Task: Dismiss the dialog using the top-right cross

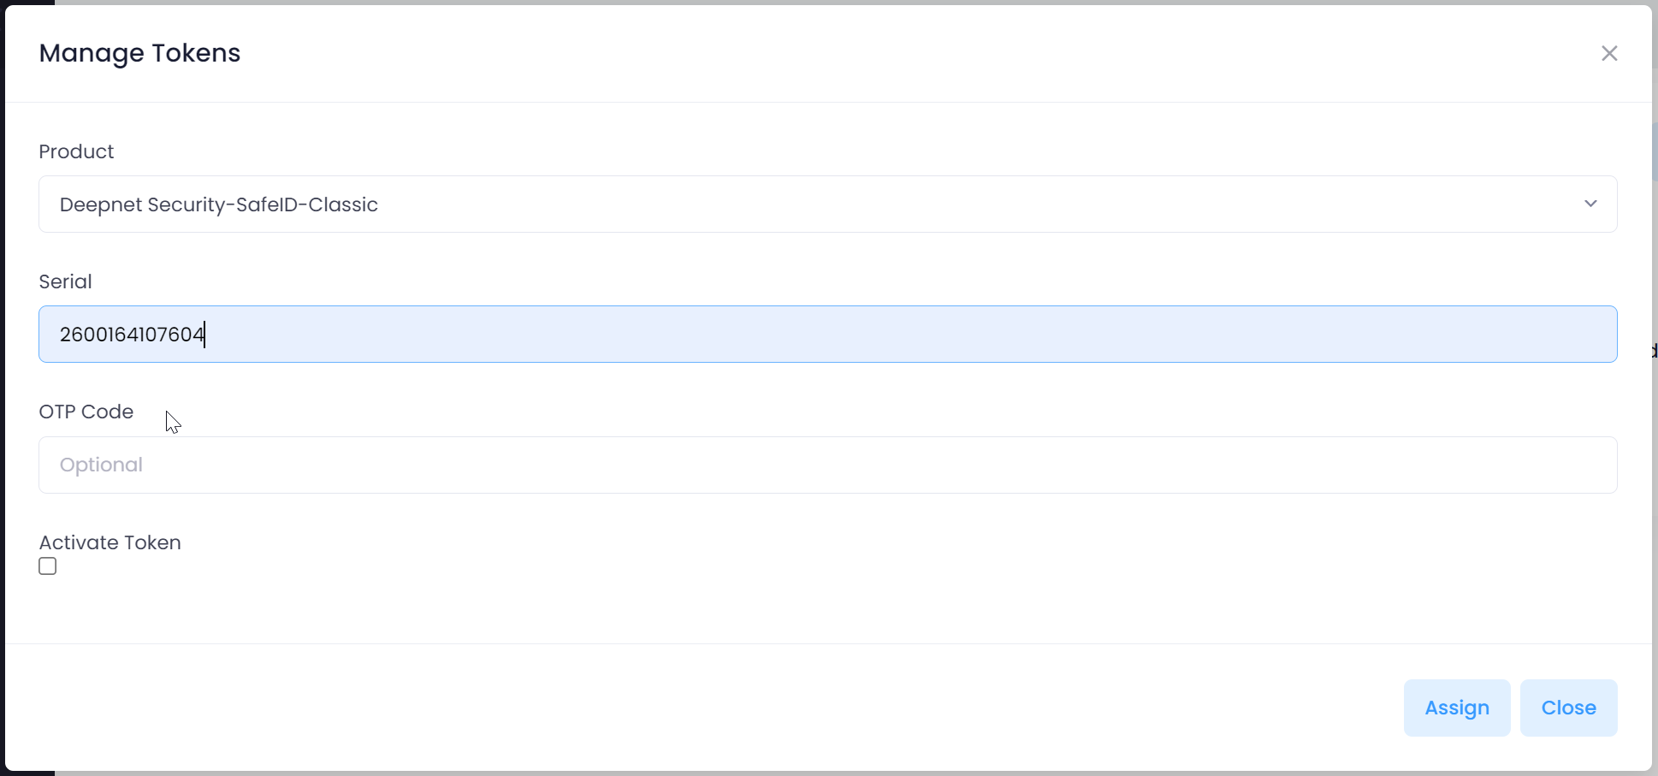Action: coord(1609,53)
